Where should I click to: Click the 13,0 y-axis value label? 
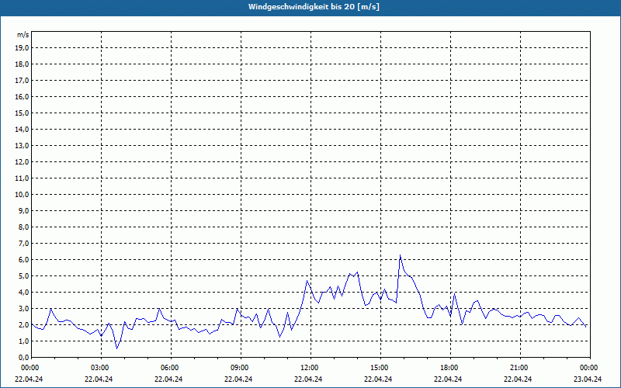coord(23,145)
